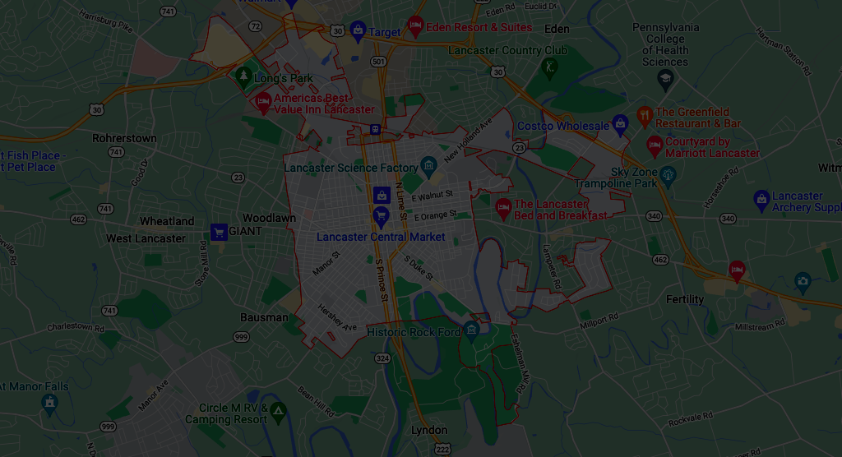Click the Target shopping bag pin

coord(358,31)
